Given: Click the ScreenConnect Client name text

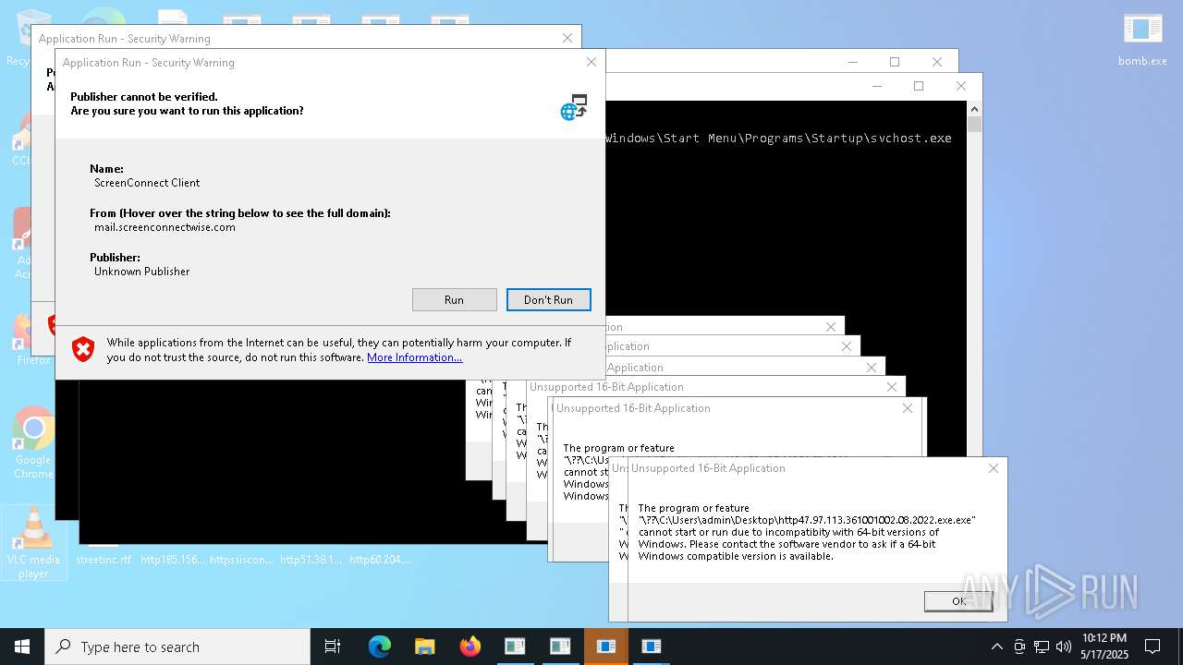Looking at the screenshot, I should pos(147,183).
